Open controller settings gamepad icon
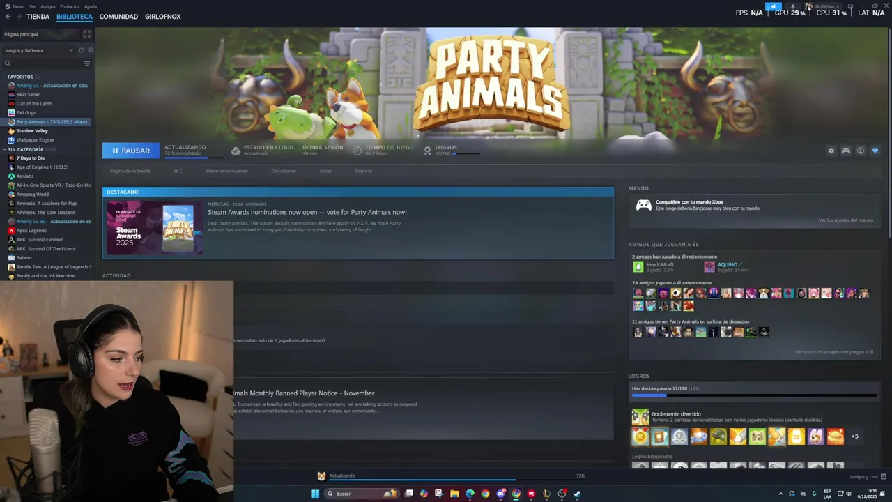The image size is (892, 502). (846, 151)
